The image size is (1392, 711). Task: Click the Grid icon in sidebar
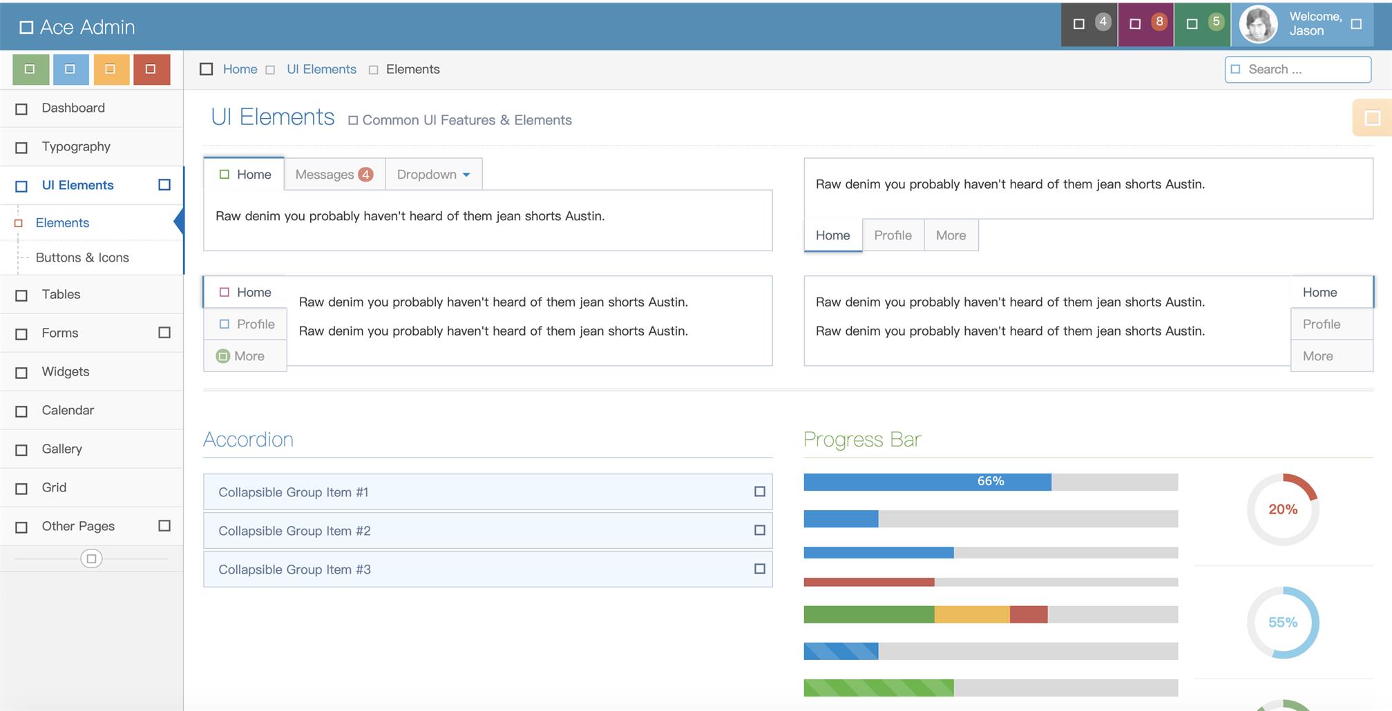[x=21, y=489]
